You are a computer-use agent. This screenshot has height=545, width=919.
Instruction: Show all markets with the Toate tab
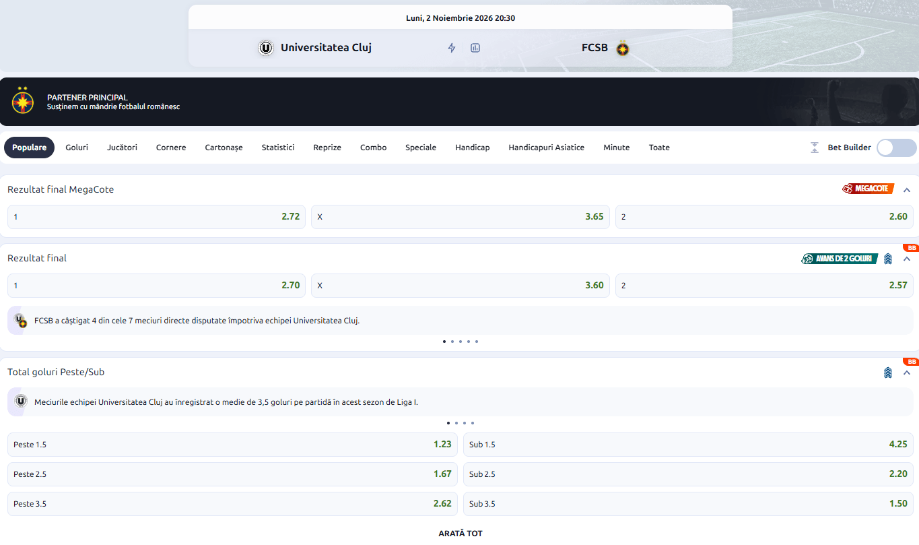(x=659, y=148)
